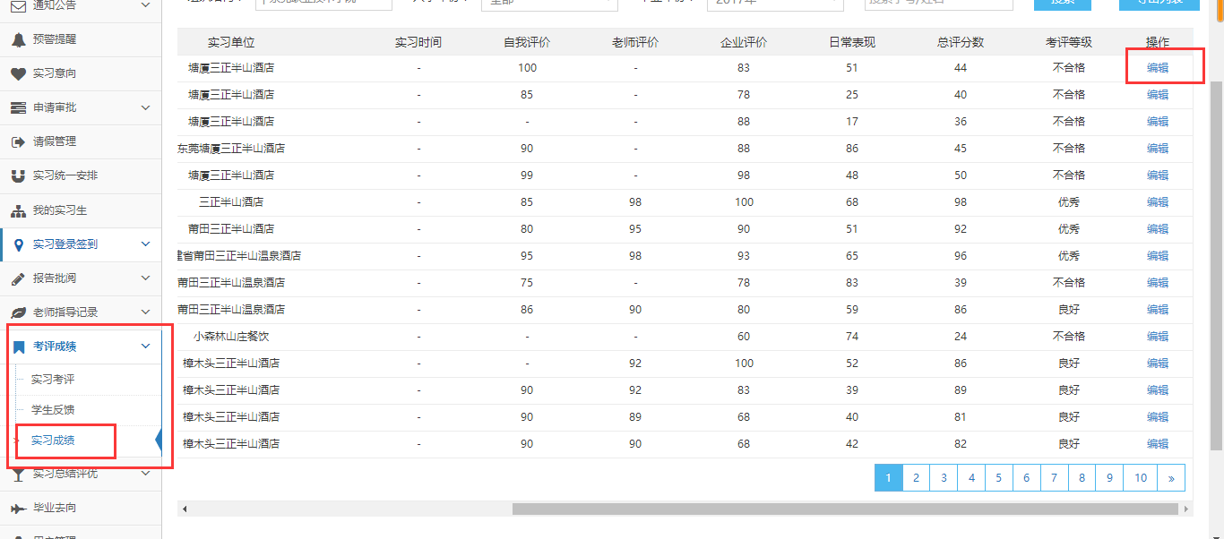Click the pencil icon for 报告批阅
The width and height of the screenshot is (1224, 539).
click(x=18, y=278)
